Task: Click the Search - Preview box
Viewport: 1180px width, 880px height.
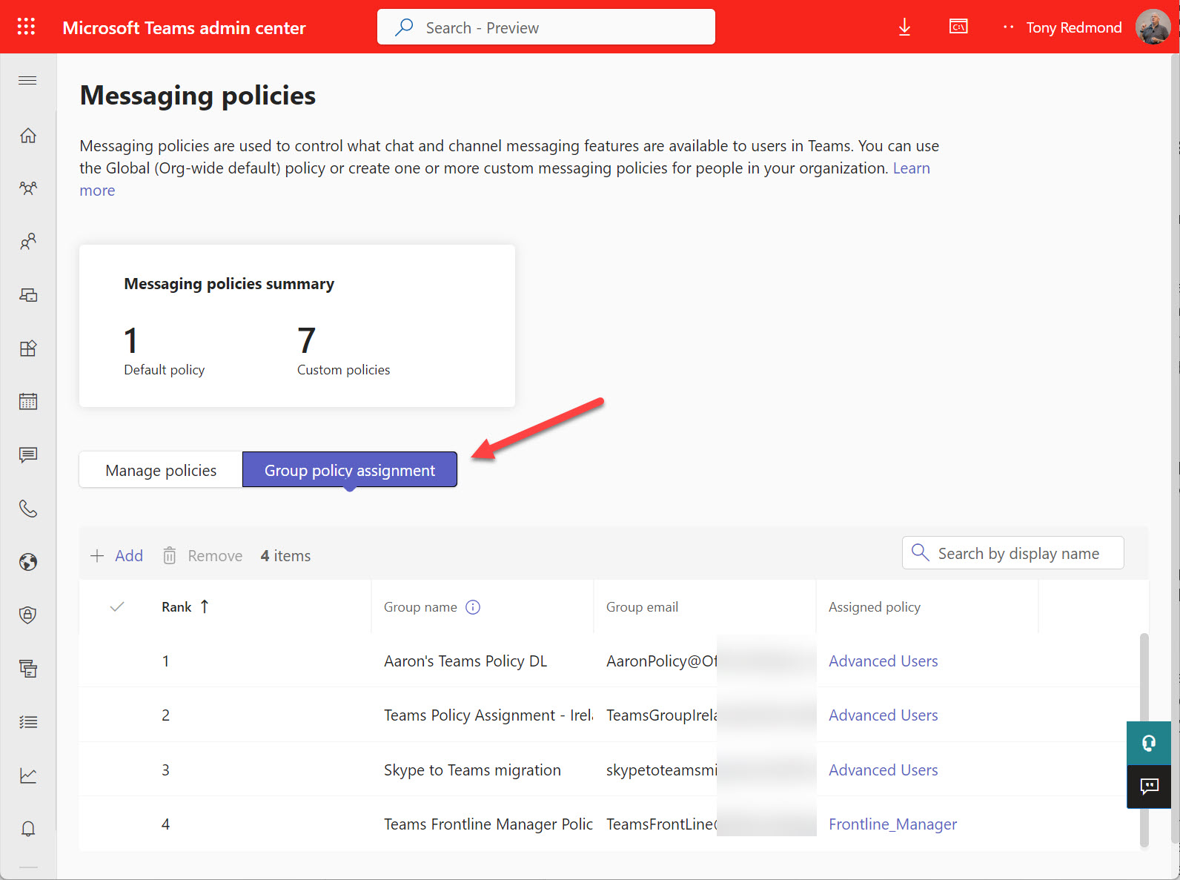Action: pos(546,27)
